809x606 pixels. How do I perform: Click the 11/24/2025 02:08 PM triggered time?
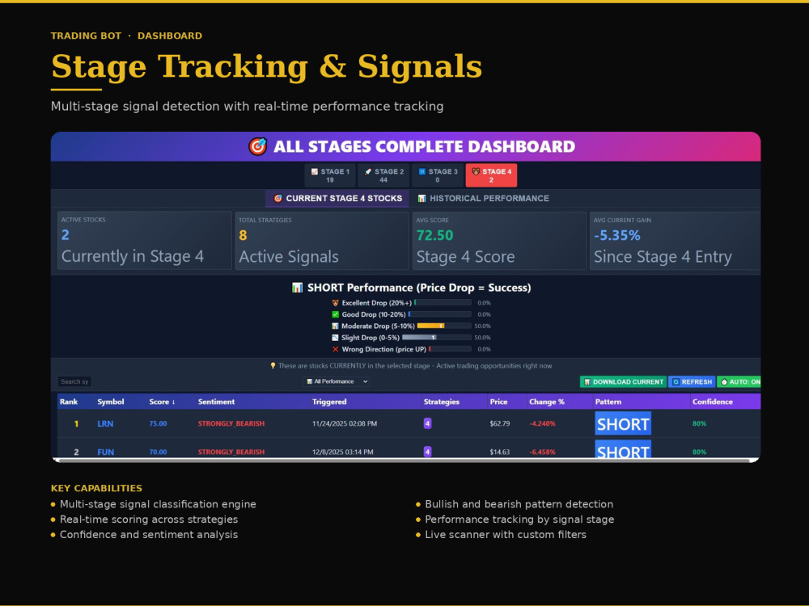point(345,423)
